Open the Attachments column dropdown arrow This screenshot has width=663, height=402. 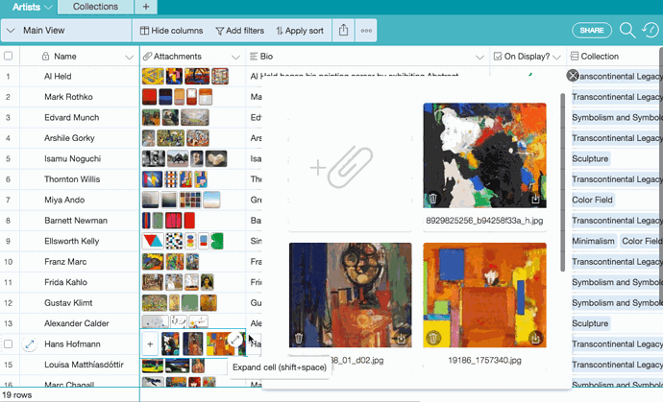(235, 57)
